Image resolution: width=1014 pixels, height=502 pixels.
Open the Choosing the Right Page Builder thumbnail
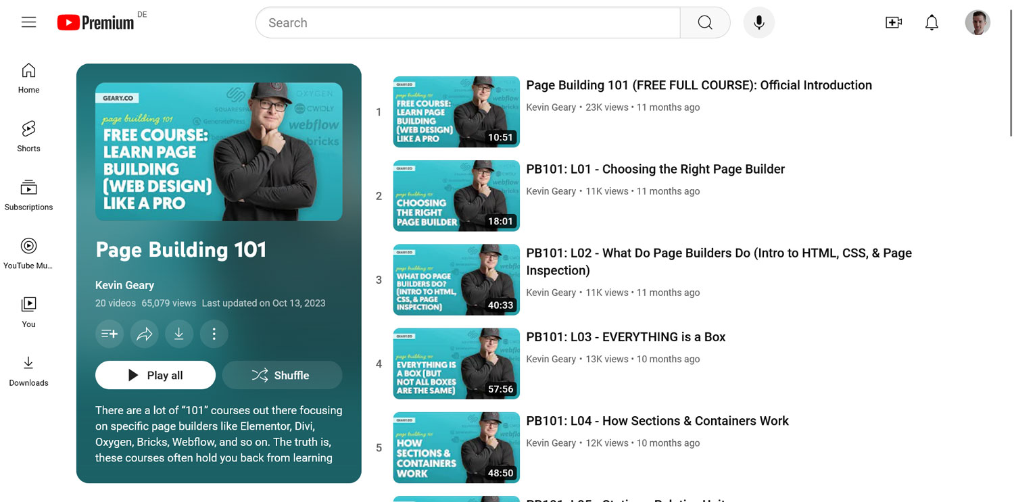click(456, 196)
